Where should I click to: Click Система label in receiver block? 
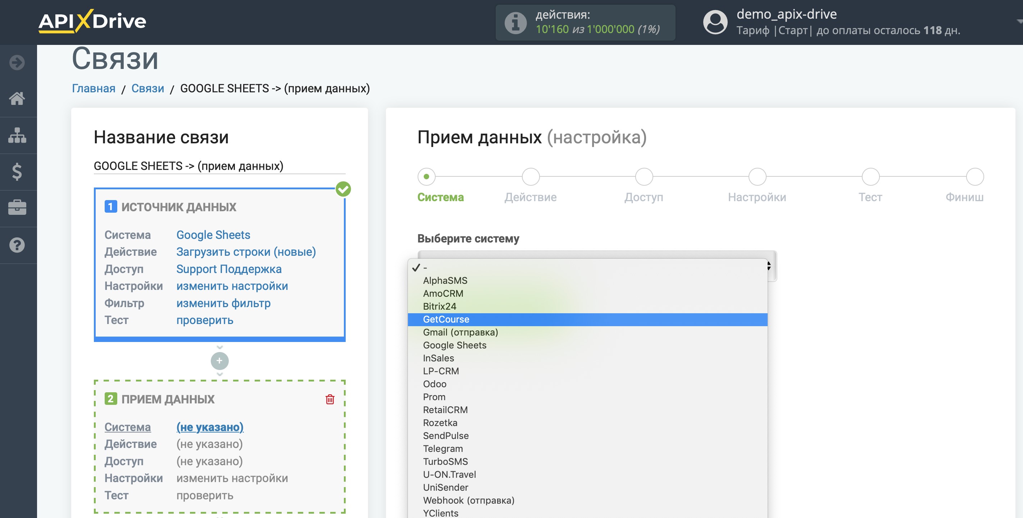tap(127, 427)
